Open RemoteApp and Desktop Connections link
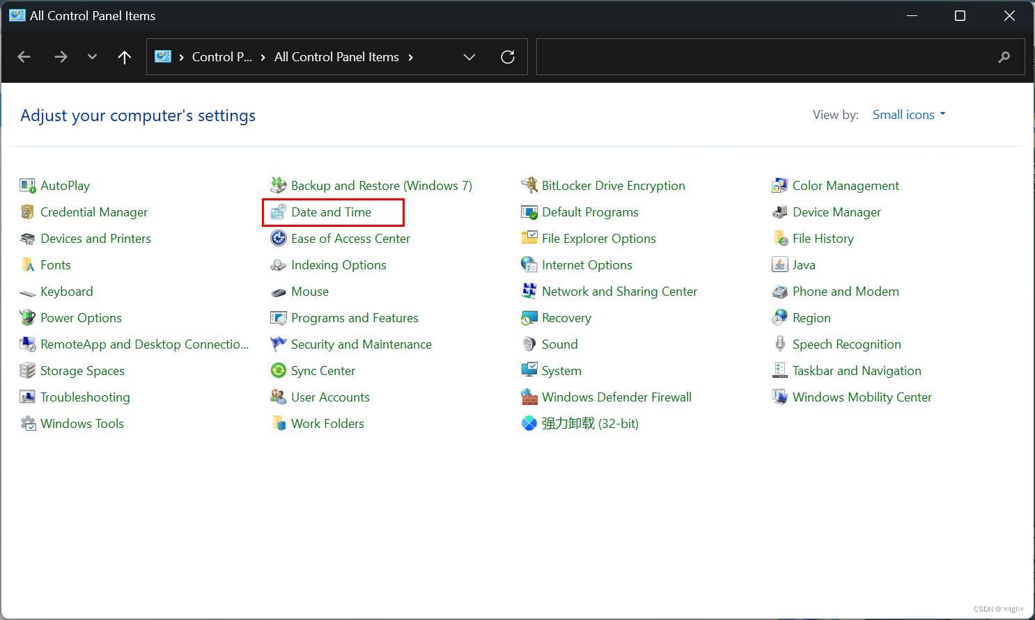The image size is (1035, 620). pos(144,344)
